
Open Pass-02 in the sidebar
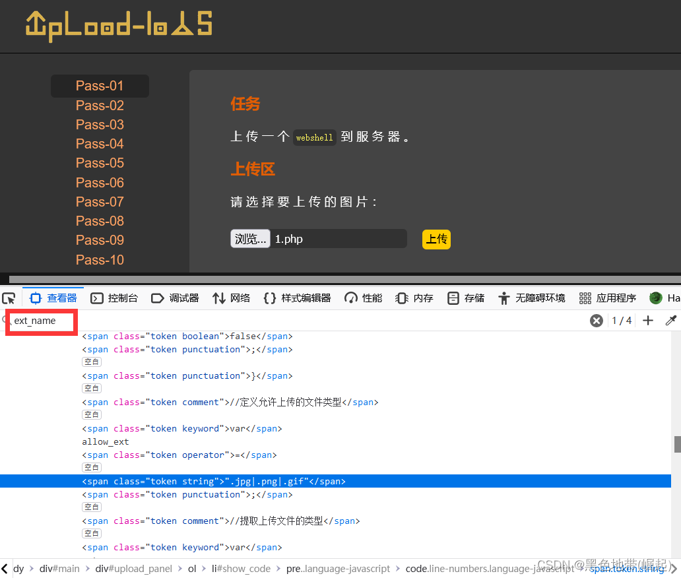[100, 106]
